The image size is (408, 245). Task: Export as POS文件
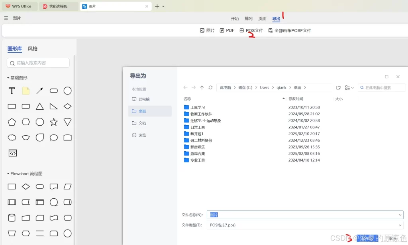click(251, 30)
